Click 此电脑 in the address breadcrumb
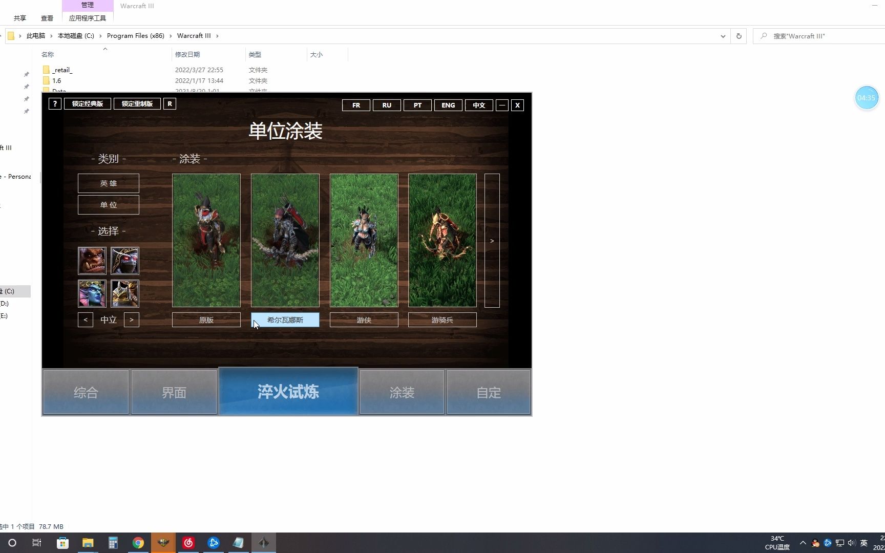Screen dimensions: 885x553 [x=36, y=36]
